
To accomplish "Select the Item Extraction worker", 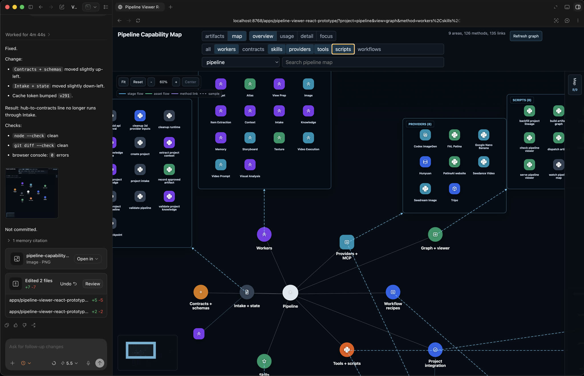I will tap(221, 111).
